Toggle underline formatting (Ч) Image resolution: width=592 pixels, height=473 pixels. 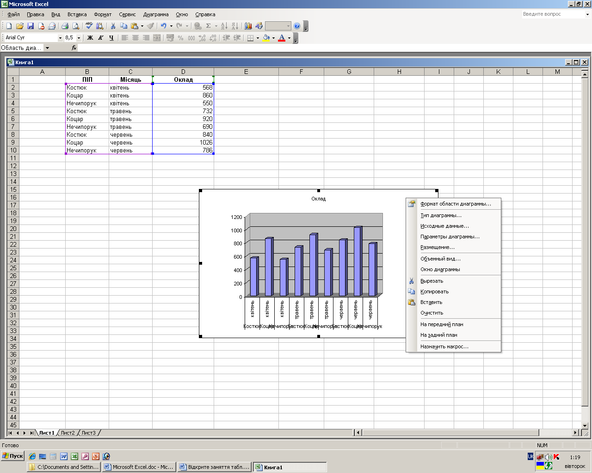point(111,38)
